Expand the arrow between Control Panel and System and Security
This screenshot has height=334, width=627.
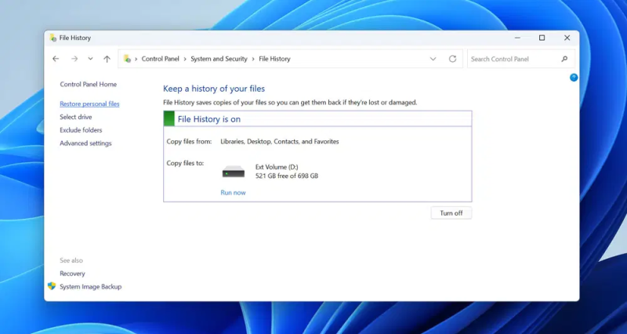point(185,59)
